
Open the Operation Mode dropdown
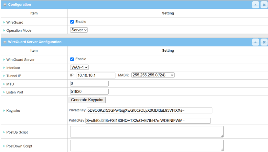pos(79,30)
